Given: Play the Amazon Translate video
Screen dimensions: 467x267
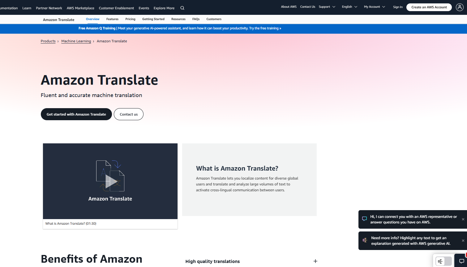Looking at the screenshot, I should click(110, 181).
